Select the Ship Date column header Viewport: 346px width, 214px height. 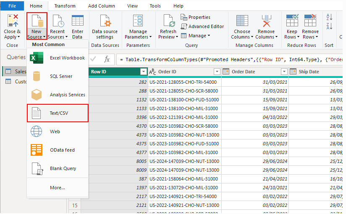(x=315, y=72)
